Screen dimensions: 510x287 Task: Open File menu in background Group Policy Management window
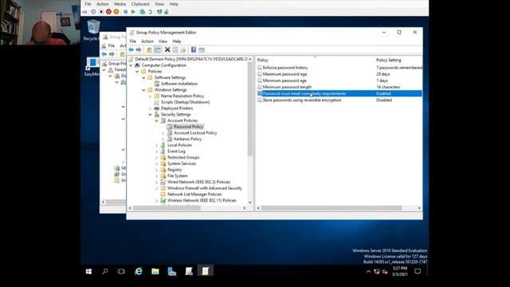click(x=112, y=45)
